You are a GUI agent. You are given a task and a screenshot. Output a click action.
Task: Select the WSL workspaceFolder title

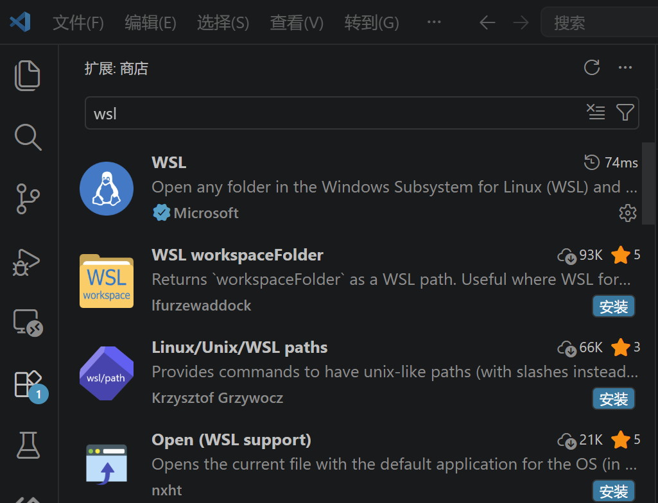pos(238,255)
